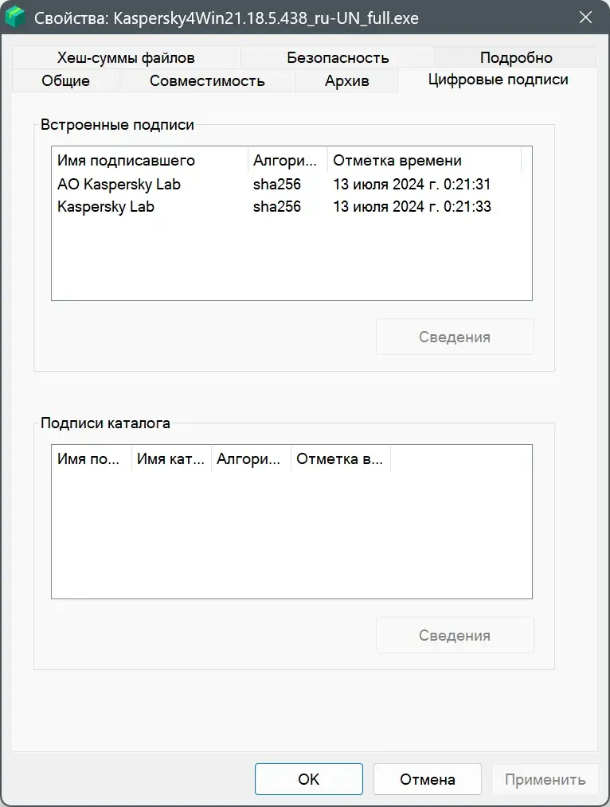This screenshot has width=610, height=807.
Task: Click the Алгоритм column header in embedded signatures
Action: pyautogui.click(x=287, y=160)
